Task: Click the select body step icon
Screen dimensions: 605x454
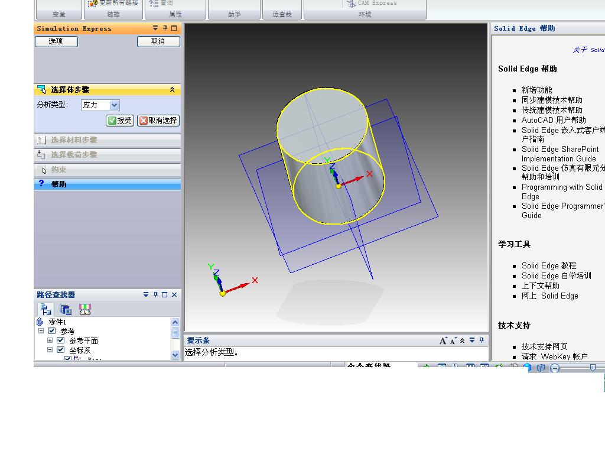Action: tap(41, 90)
